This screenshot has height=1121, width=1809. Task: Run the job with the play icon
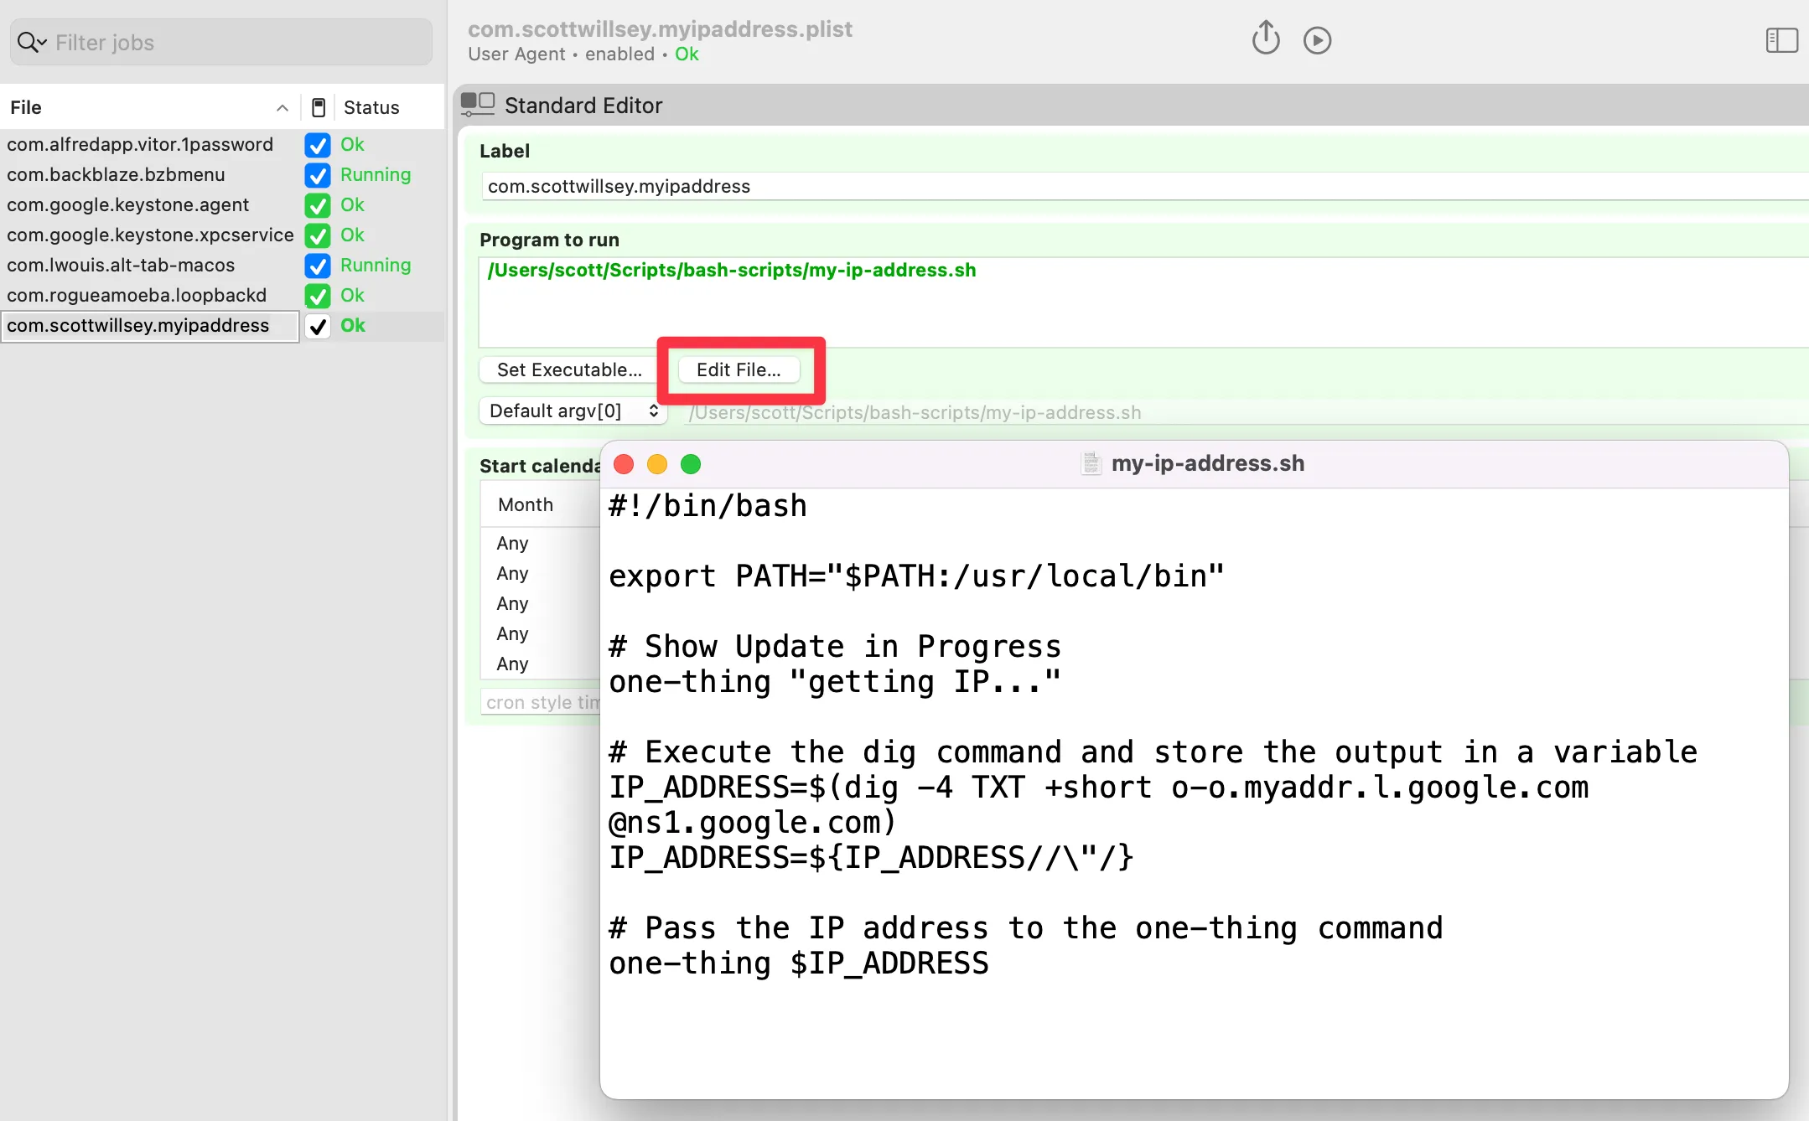click(1317, 39)
